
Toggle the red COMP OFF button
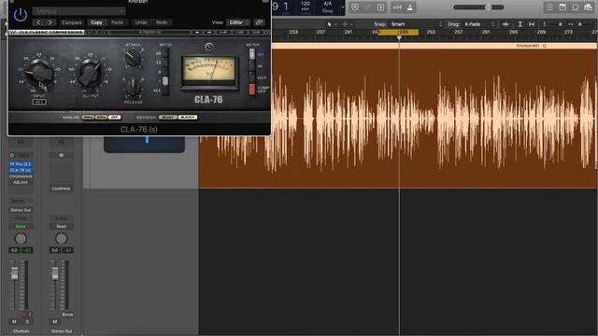[x=251, y=90]
